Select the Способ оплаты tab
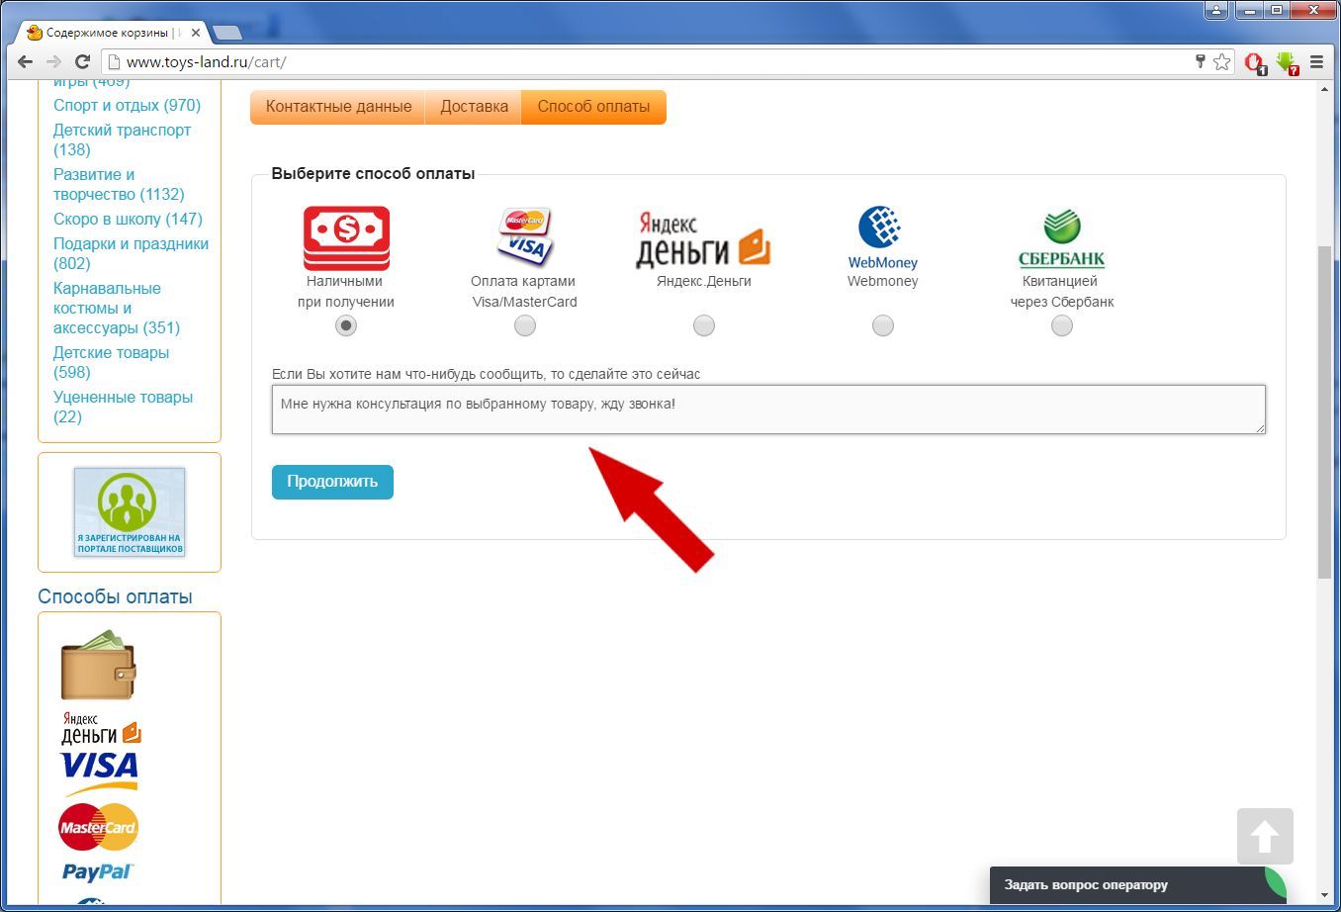 point(593,107)
